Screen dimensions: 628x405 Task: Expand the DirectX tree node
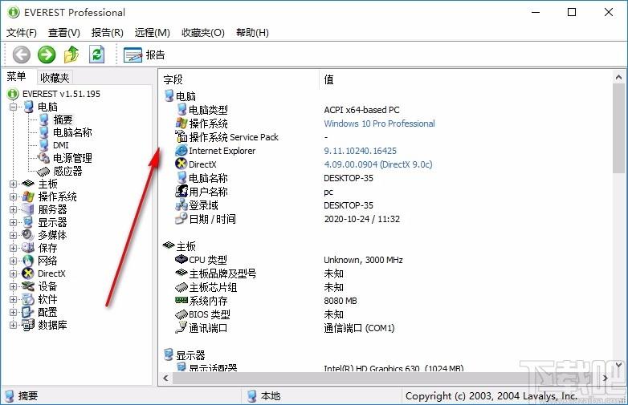[x=13, y=273]
